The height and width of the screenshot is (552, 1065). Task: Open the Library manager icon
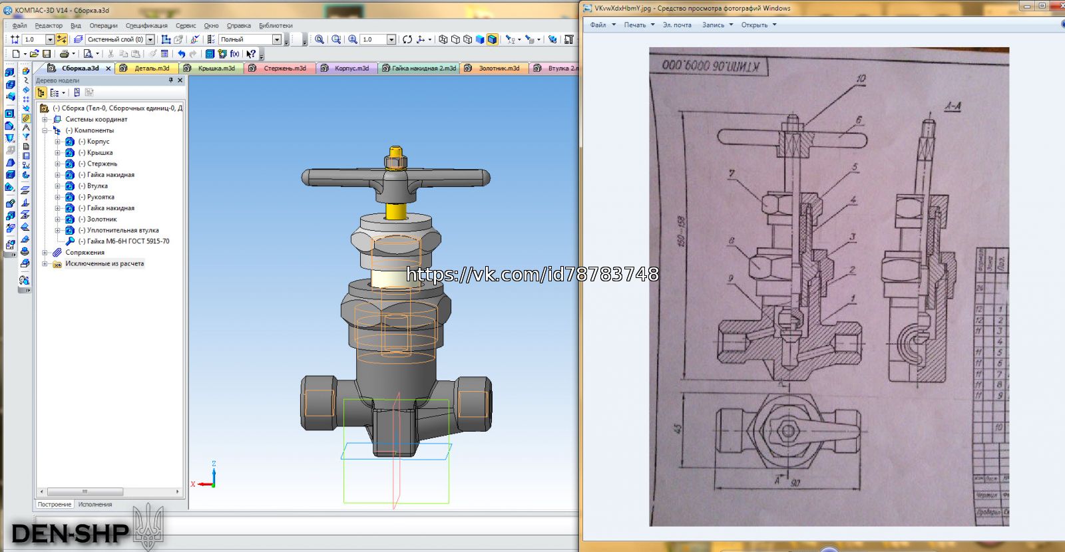[209, 54]
